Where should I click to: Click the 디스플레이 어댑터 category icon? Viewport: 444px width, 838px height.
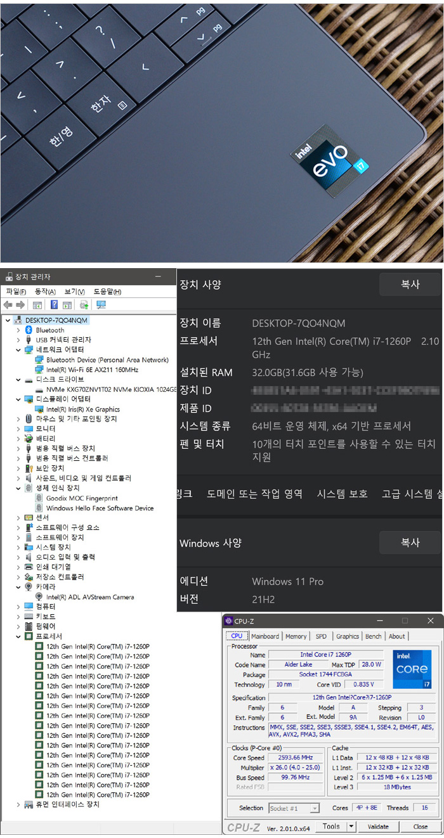coord(29,399)
